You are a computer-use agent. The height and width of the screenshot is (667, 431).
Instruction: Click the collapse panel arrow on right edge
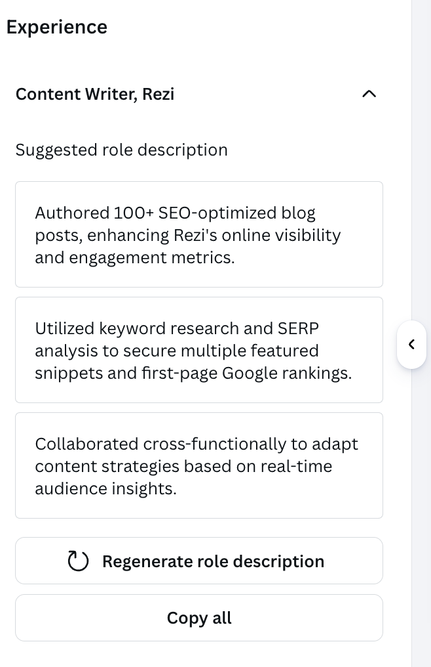tap(412, 344)
